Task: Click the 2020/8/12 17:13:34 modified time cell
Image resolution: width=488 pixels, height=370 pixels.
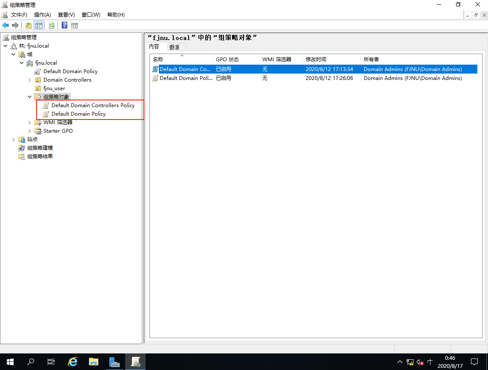Action: point(329,69)
